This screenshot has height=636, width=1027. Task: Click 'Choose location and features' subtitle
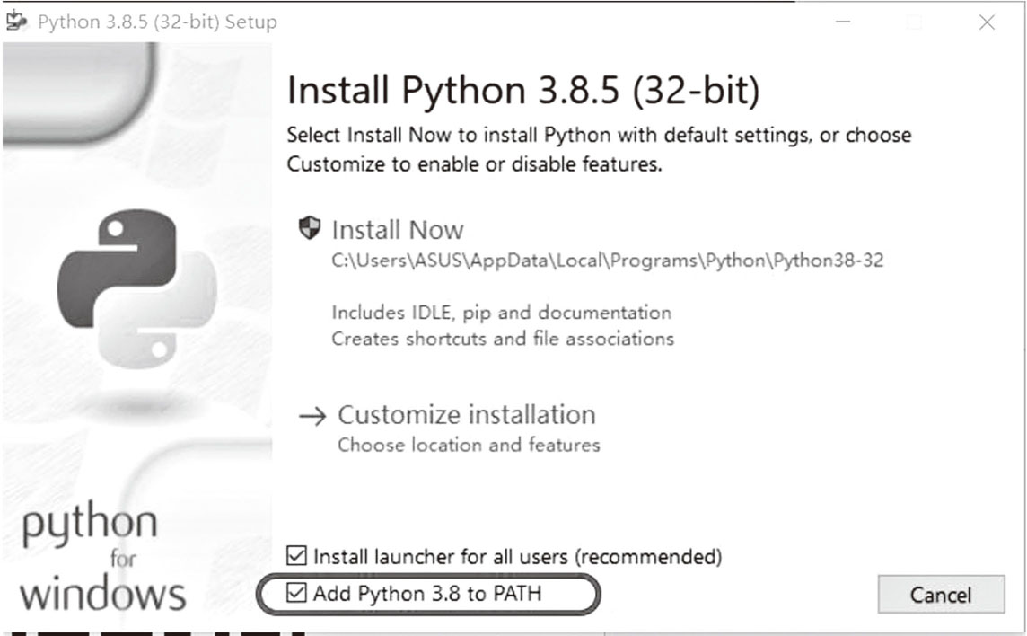point(469,445)
